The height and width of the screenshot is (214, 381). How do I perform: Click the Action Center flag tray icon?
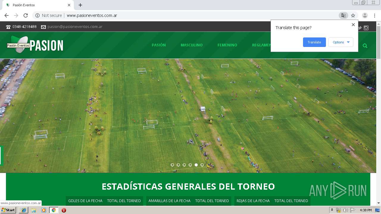tap(353, 210)
